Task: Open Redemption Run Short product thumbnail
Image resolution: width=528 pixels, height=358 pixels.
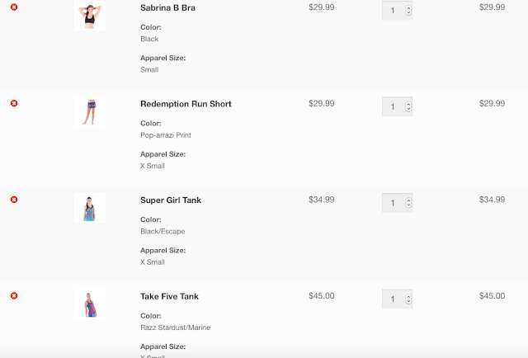Action: coord(89,111)
